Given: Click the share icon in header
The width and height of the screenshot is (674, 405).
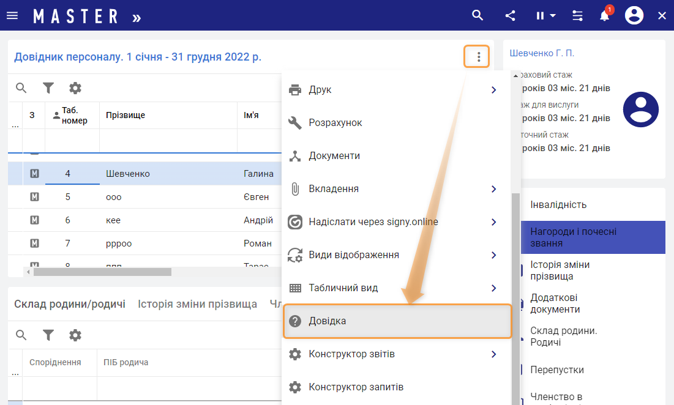Looking at the screenshot, I should tap(510, 16).
